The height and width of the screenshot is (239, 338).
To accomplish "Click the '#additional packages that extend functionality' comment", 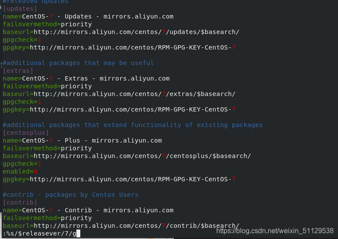I will pyautogui.click(x=133, y=125).
